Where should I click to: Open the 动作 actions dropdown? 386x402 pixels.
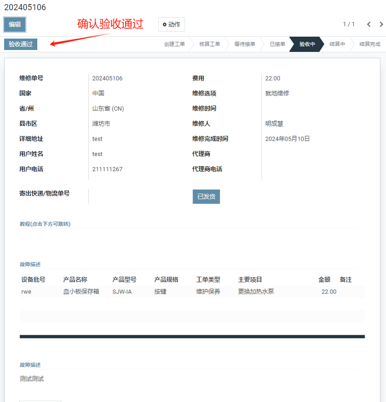pyautogui.click(x=172, y=24)
